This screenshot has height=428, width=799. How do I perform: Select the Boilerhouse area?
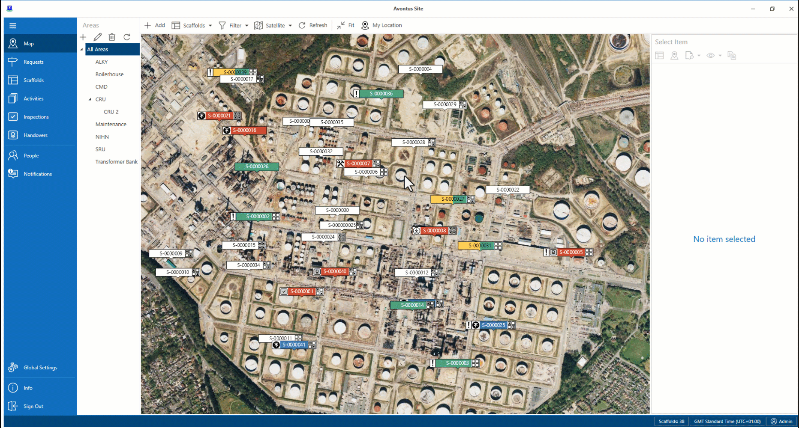(109, 74)
